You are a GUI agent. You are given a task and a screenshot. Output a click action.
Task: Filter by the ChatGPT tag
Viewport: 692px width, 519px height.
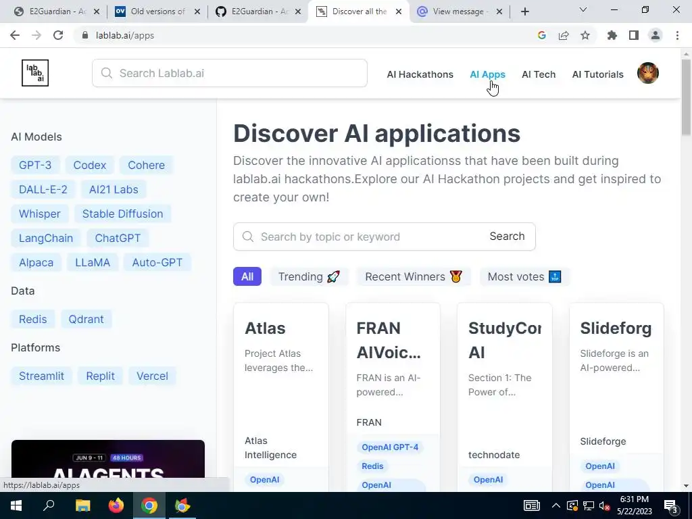[118, 238]
